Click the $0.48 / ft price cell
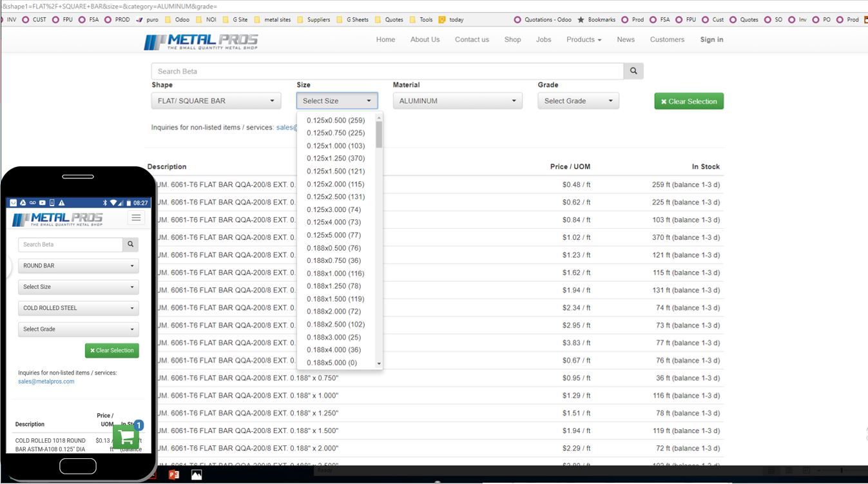The width and height of the screenshot is (868, 484). [x=576, y=185]
